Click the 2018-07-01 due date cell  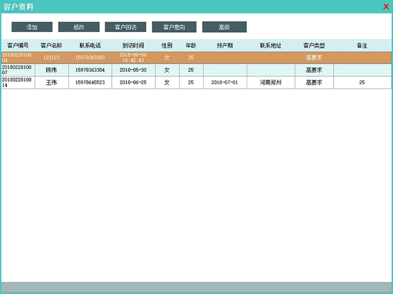point(225,82)
